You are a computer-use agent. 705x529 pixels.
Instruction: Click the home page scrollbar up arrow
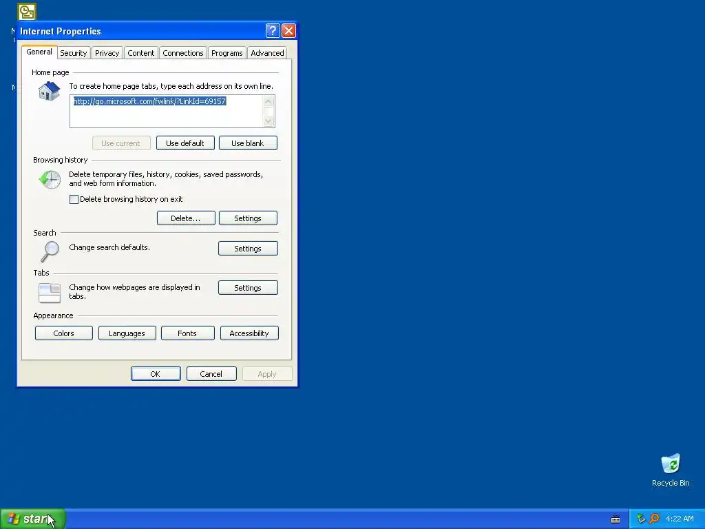(x=269, y=101)
